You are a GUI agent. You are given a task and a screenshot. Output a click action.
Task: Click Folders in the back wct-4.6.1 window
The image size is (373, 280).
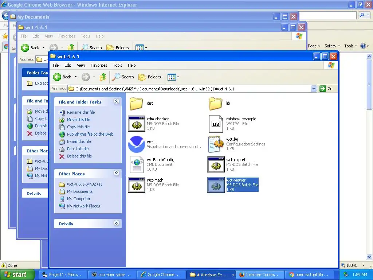118,48
